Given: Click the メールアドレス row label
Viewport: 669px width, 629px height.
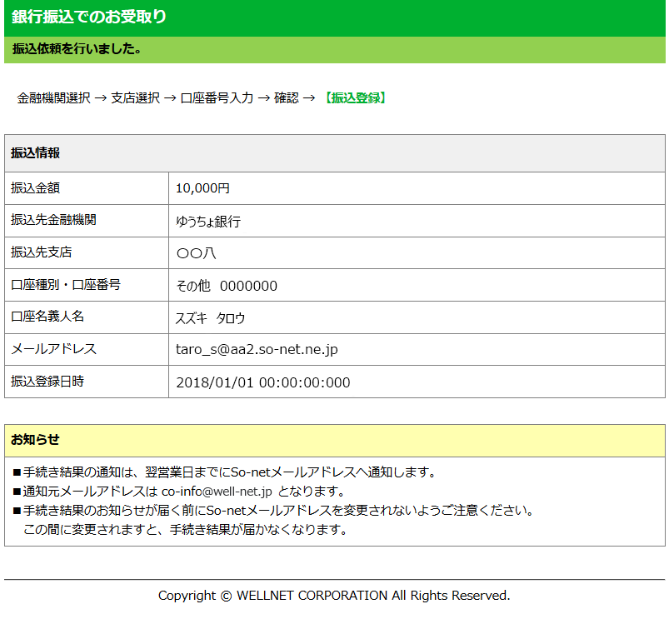Looking at the screenshot, I should [x=53, y=349].
